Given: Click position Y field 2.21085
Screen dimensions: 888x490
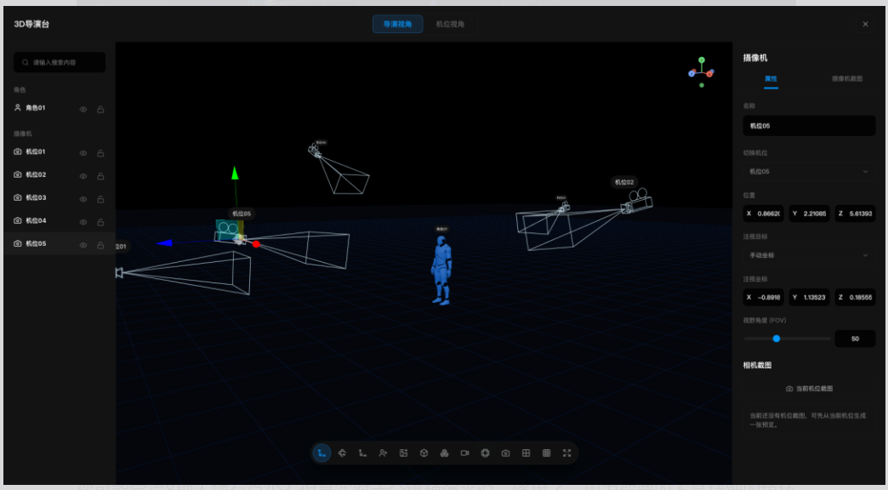Looking at the screenshot, I should [x=809, y=214].
